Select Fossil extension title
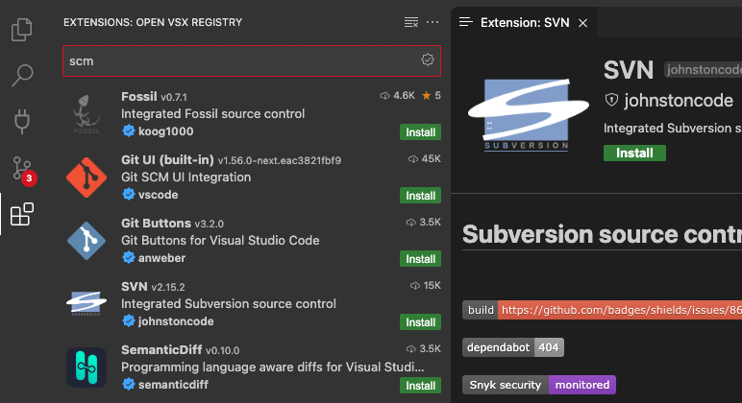 (x=138, y=96)
